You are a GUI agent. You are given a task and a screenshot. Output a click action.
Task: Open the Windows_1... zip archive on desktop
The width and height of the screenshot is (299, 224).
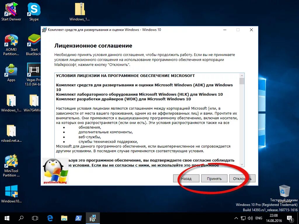tap(79, 11)
